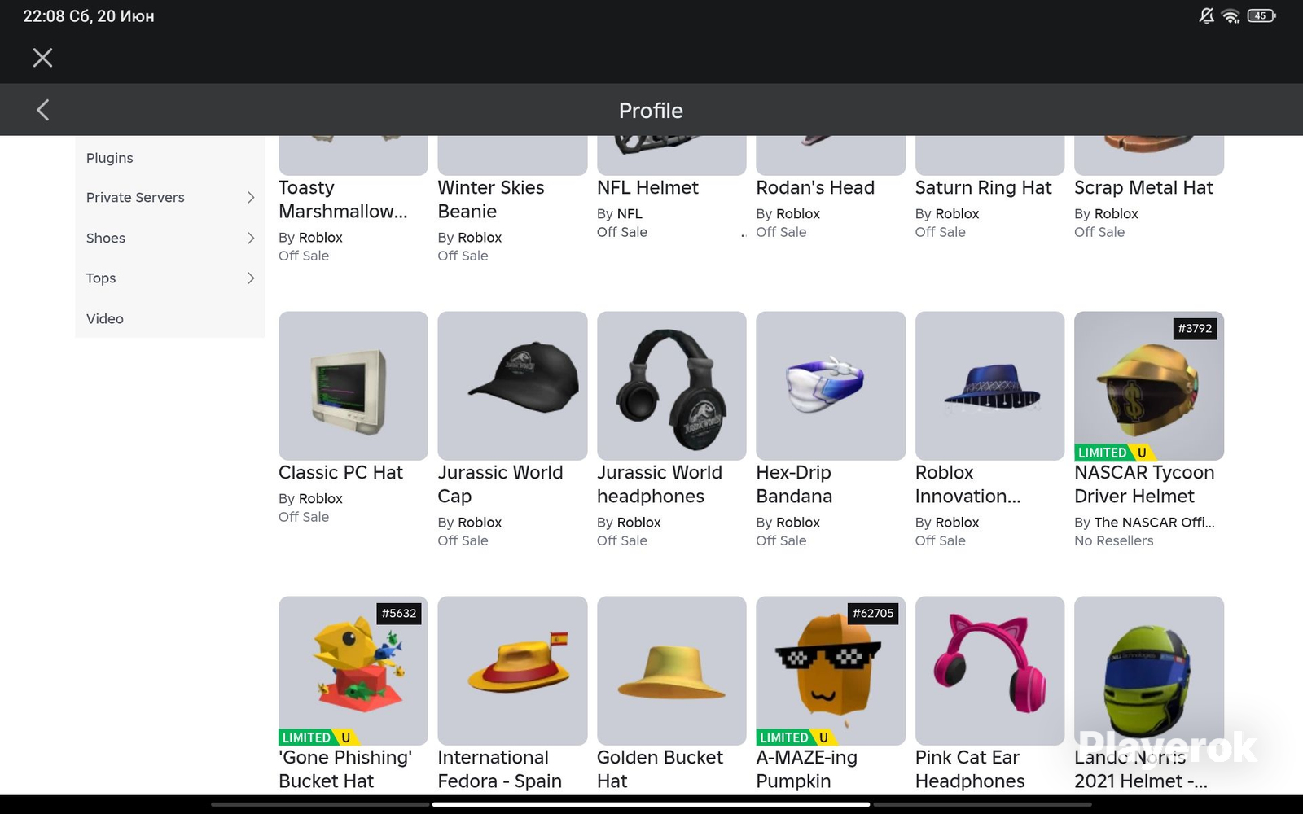1303x814 pixels.
Task: Click the Rodan's Head title
Action: (x=815, y=188)
